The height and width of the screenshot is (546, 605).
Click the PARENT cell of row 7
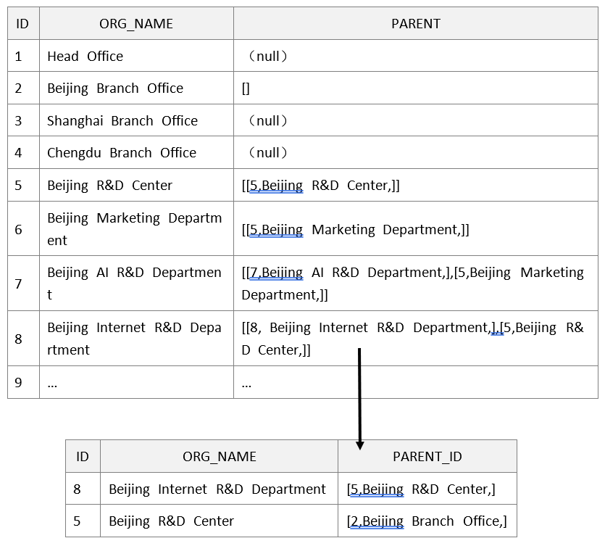[x=412, y=284]
